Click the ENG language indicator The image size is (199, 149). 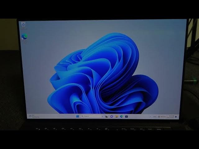[x=155, y=117]
